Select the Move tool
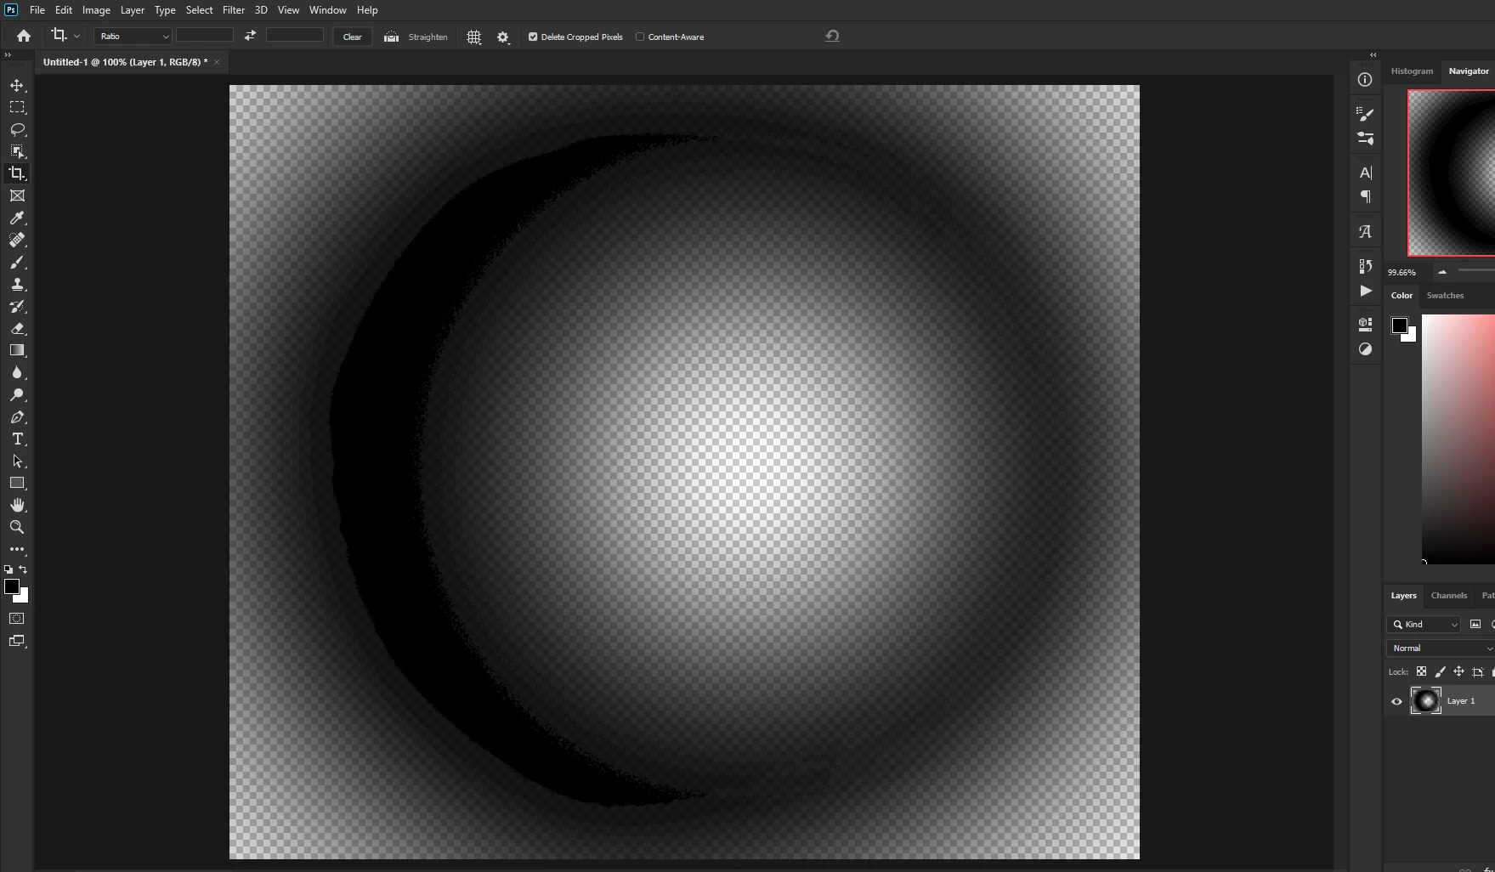The image size is (1495, 872). pyautogui.click(x=17, y=85)
